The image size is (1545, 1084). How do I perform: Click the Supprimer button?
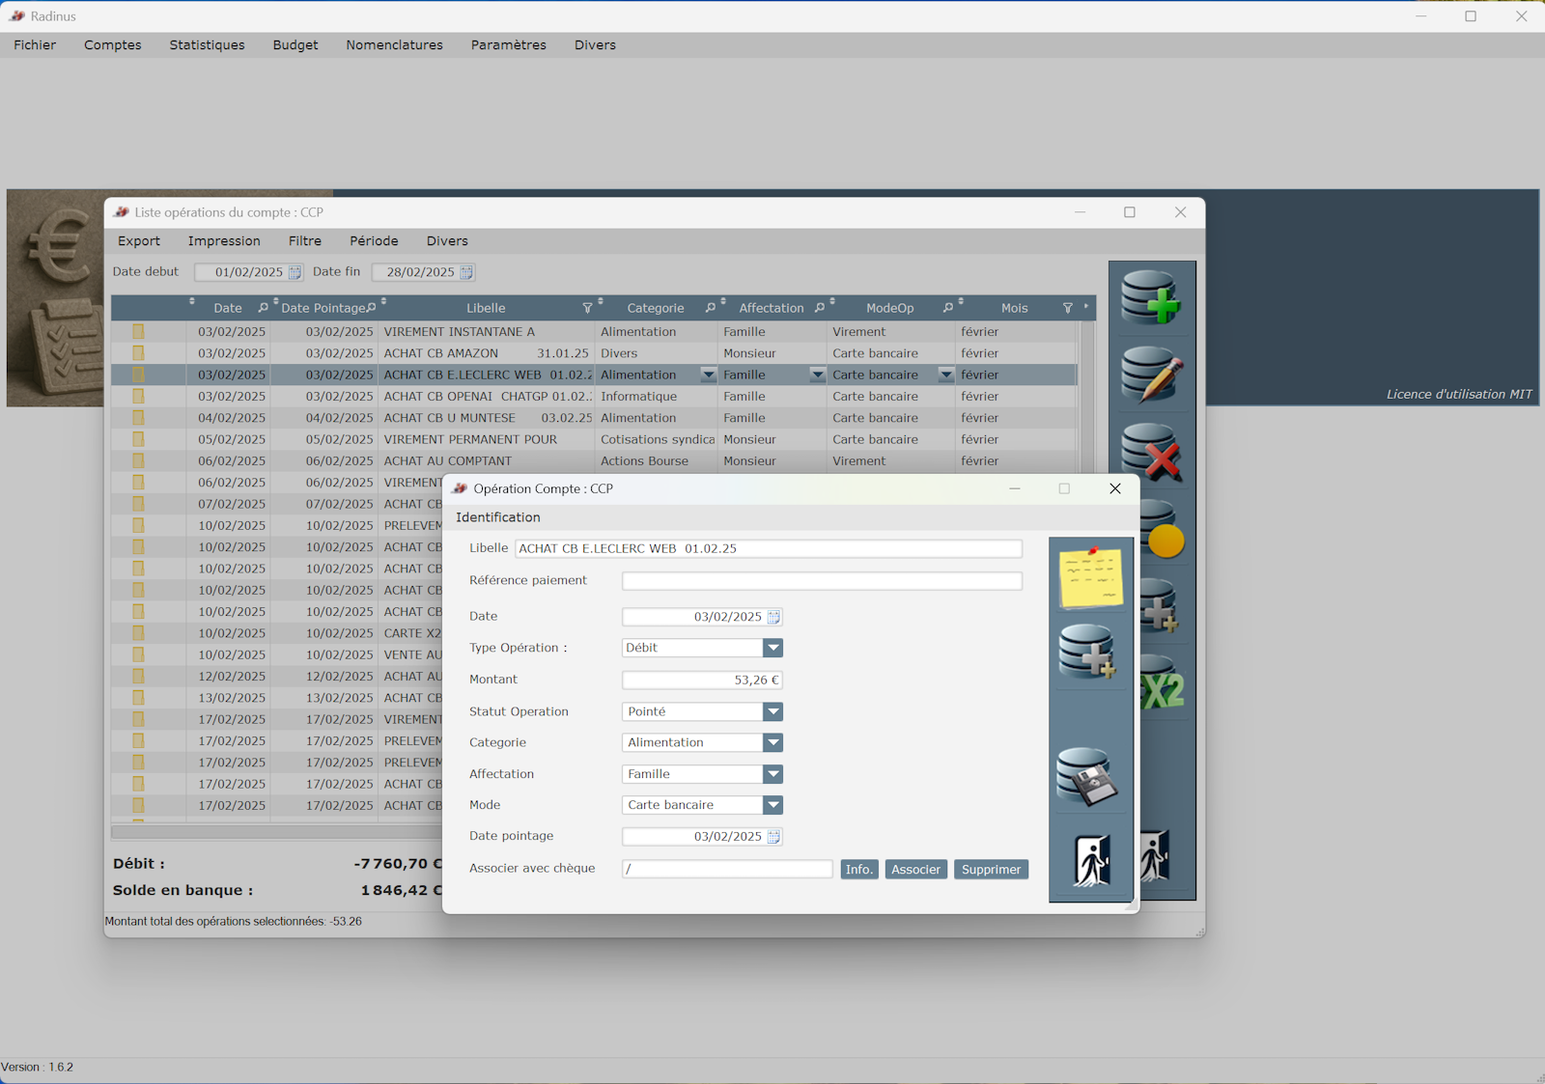pyautogui.click(x=991, y=870)
